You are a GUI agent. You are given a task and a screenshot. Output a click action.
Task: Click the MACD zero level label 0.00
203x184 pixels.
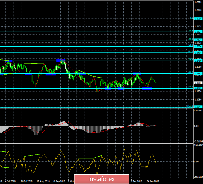(197, 126)
